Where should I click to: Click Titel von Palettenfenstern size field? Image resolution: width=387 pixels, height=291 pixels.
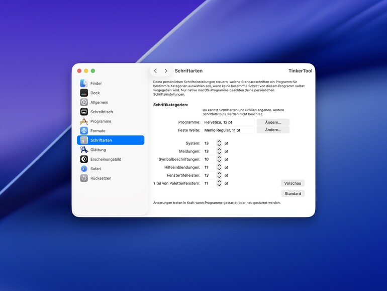pos(209,183)
